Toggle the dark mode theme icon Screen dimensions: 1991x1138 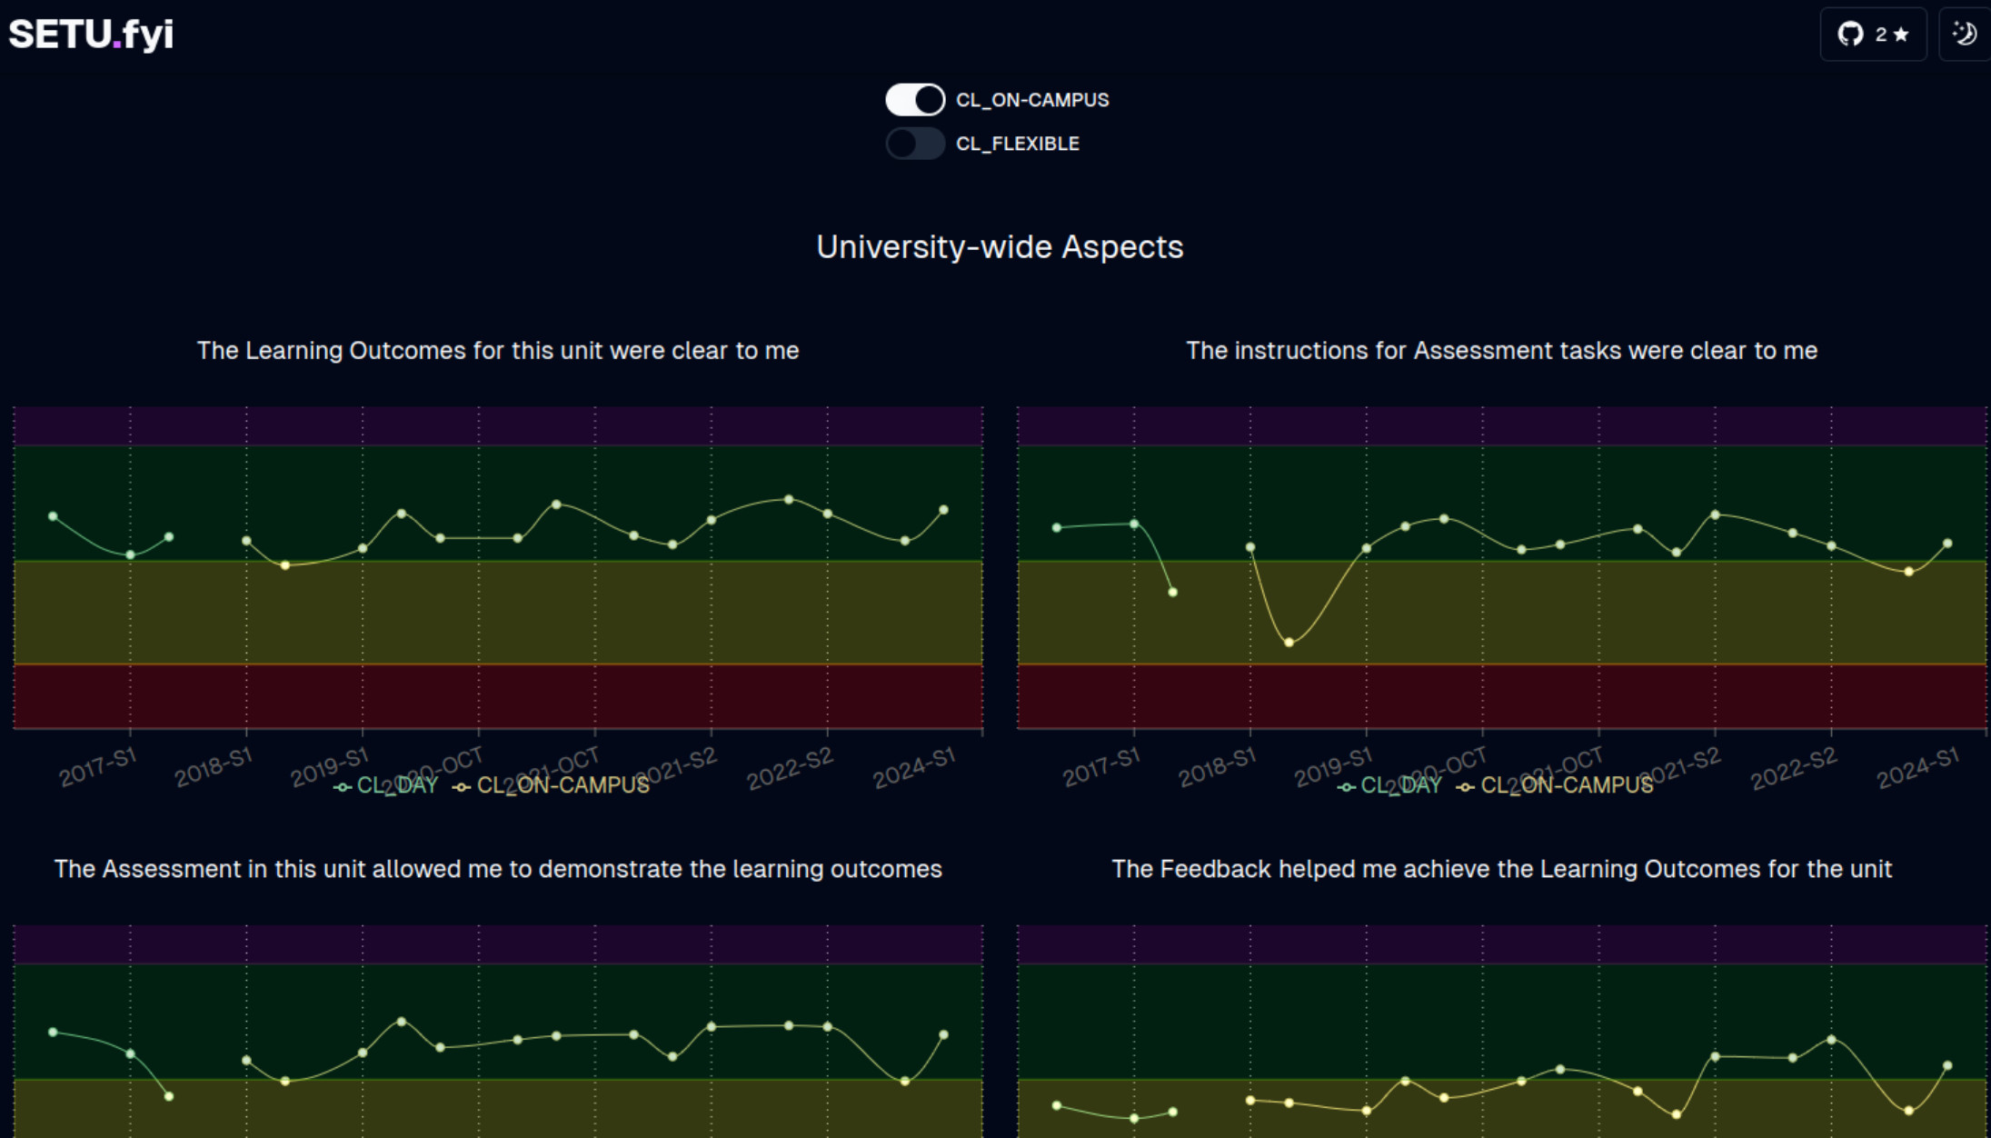point(1965,35)
